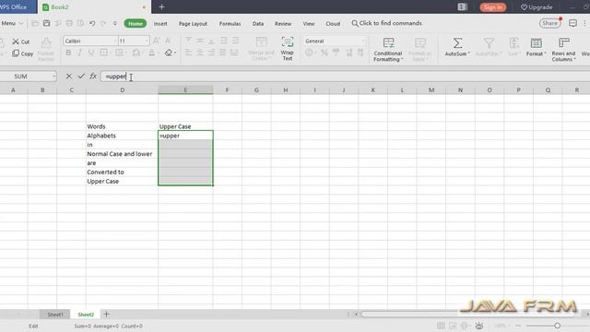
Task: Open the Borders tool
Action: click(104, 53)
